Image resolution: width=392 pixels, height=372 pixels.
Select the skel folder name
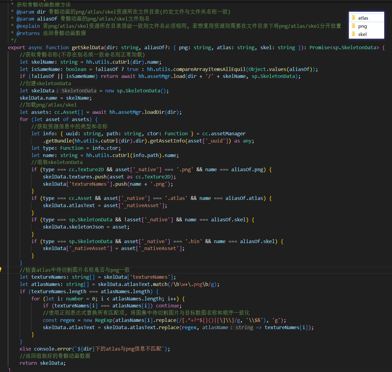(362, 34)
